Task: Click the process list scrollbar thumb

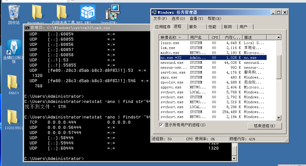Action: click(279, 67)
